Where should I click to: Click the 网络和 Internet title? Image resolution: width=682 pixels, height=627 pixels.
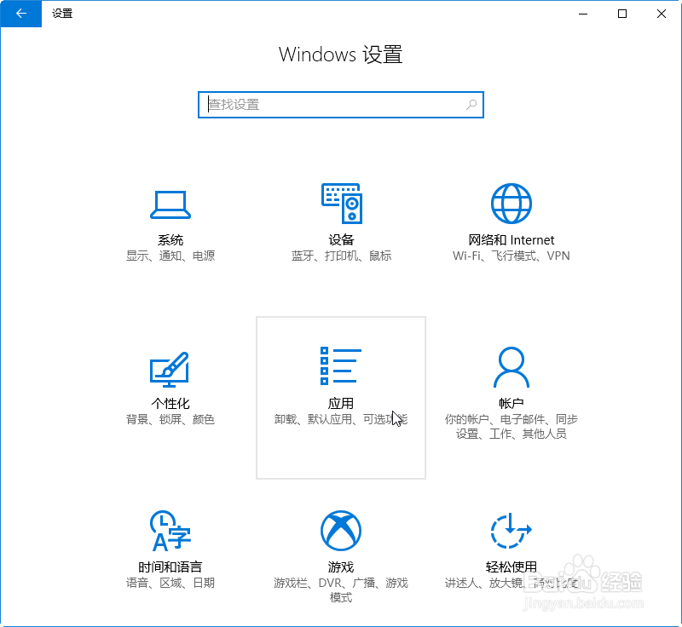pos(511,240)
